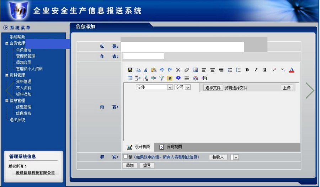The height and width of the screenshot is (187, 320).
Task: Align text right in the editor
Action: click(221, 70)
